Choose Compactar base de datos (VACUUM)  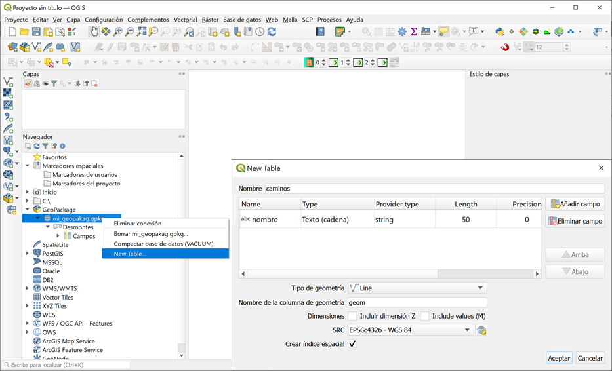pos(165,244)
